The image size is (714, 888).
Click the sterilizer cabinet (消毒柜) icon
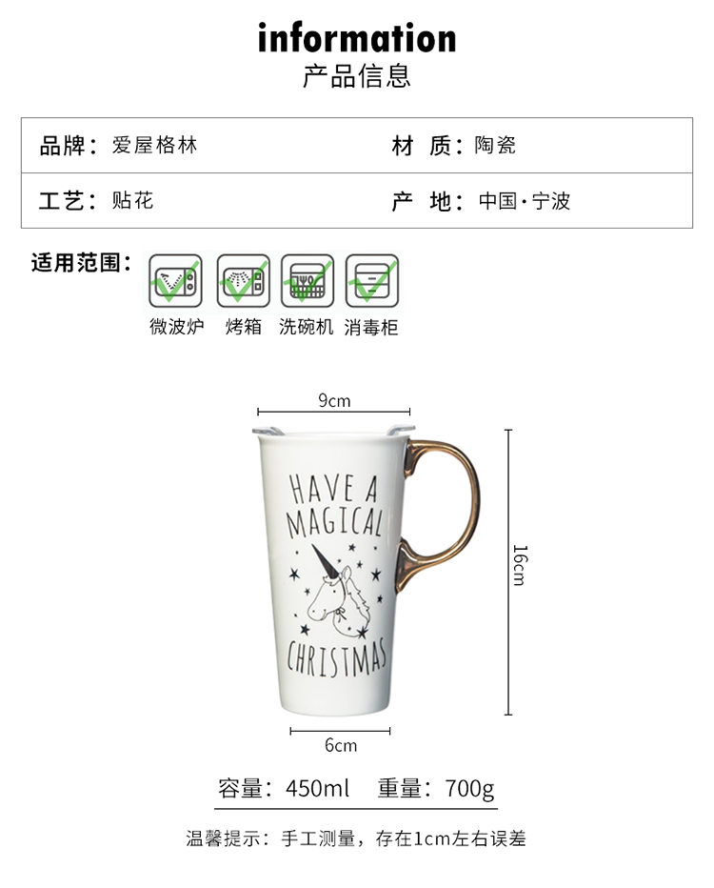click(371, 281)
